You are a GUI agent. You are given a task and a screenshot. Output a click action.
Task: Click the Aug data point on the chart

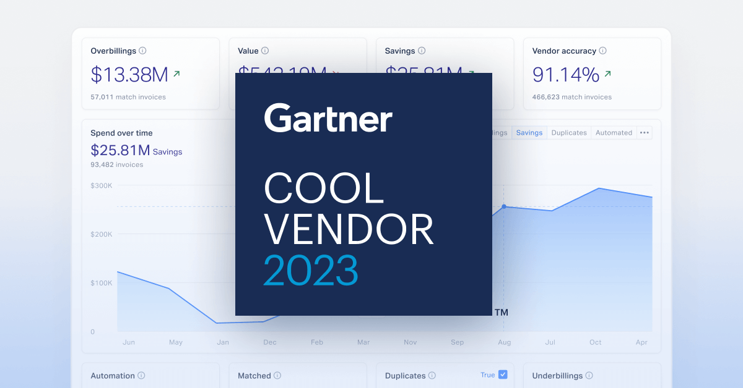coord(505,207)
